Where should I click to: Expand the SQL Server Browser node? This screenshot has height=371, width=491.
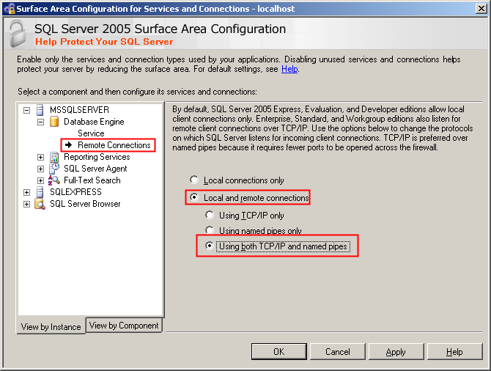tap(27, 205)
